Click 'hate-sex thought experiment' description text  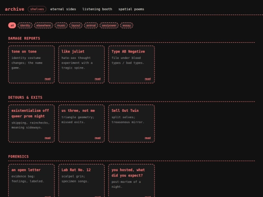tap(77, 63)
